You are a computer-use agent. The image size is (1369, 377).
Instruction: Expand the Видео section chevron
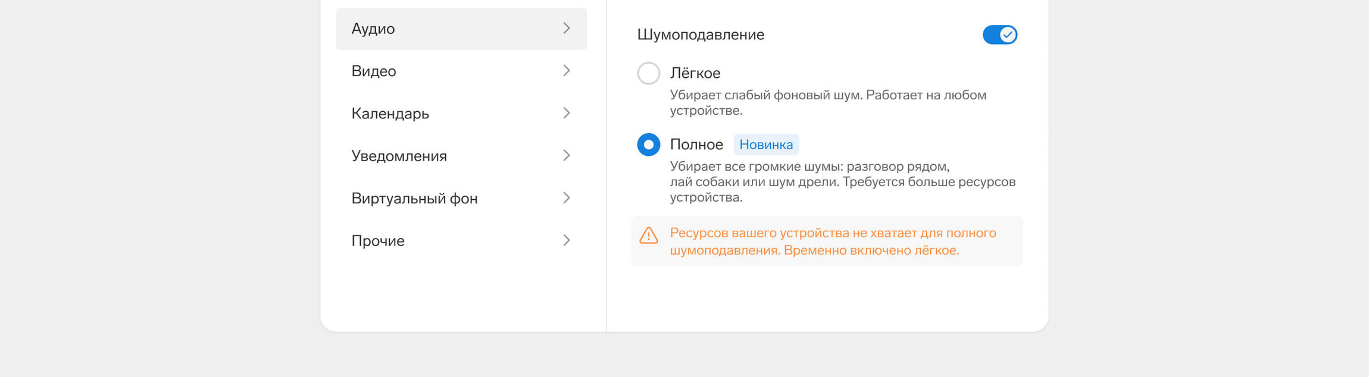point(566,71)
